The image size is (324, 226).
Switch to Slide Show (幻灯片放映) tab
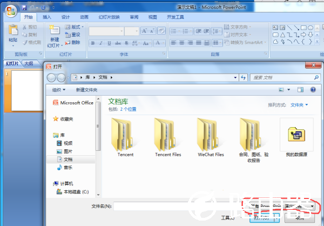[109, 17]
